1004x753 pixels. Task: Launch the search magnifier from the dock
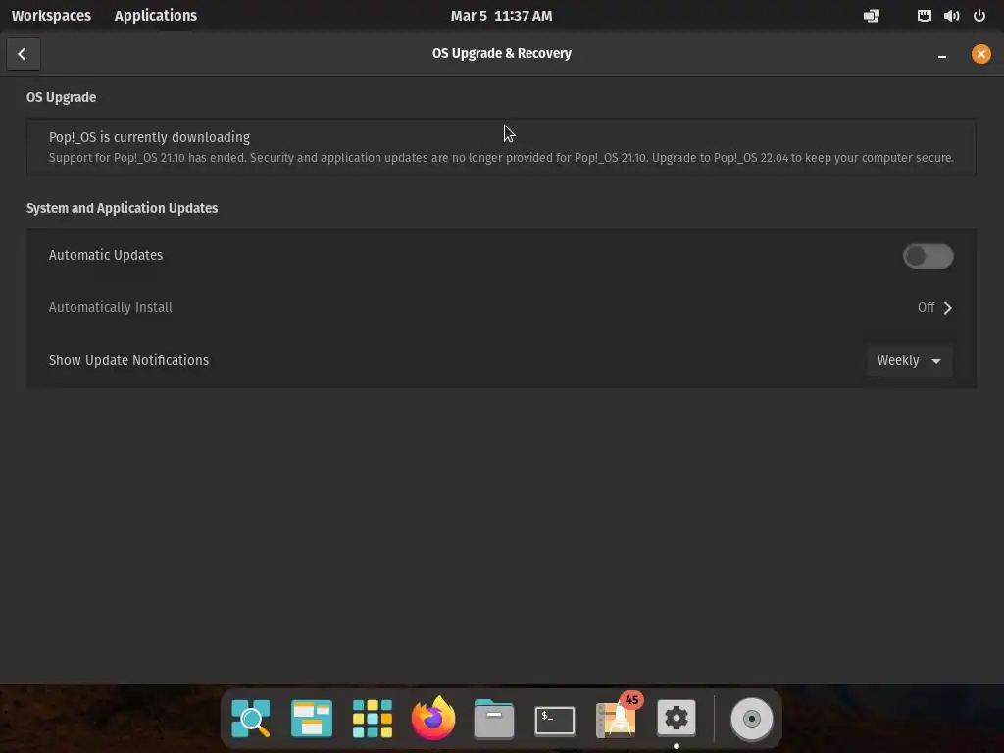coord(250,719)
